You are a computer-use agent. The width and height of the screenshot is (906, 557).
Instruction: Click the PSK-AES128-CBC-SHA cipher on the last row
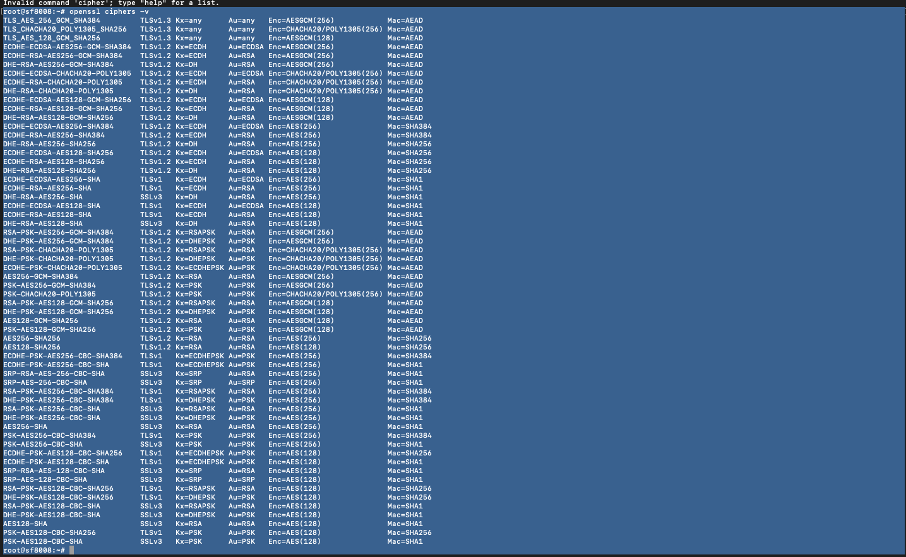pyautogui.click(x=43, y=541)
